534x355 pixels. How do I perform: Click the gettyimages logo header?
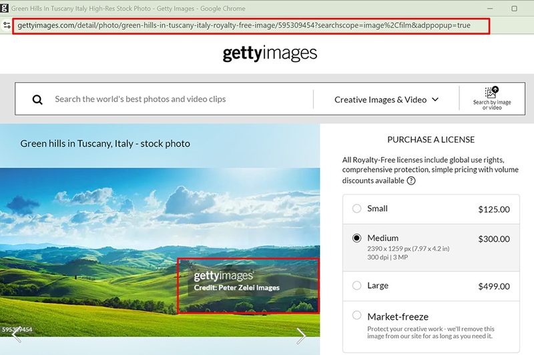pyautogui.click(x=270, y=53)
